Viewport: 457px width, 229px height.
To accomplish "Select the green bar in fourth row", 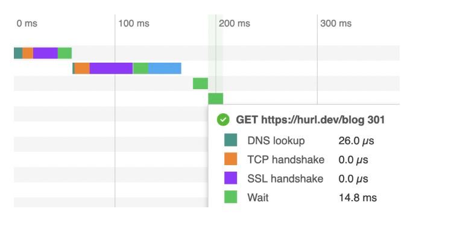I will tap(216, 98).
